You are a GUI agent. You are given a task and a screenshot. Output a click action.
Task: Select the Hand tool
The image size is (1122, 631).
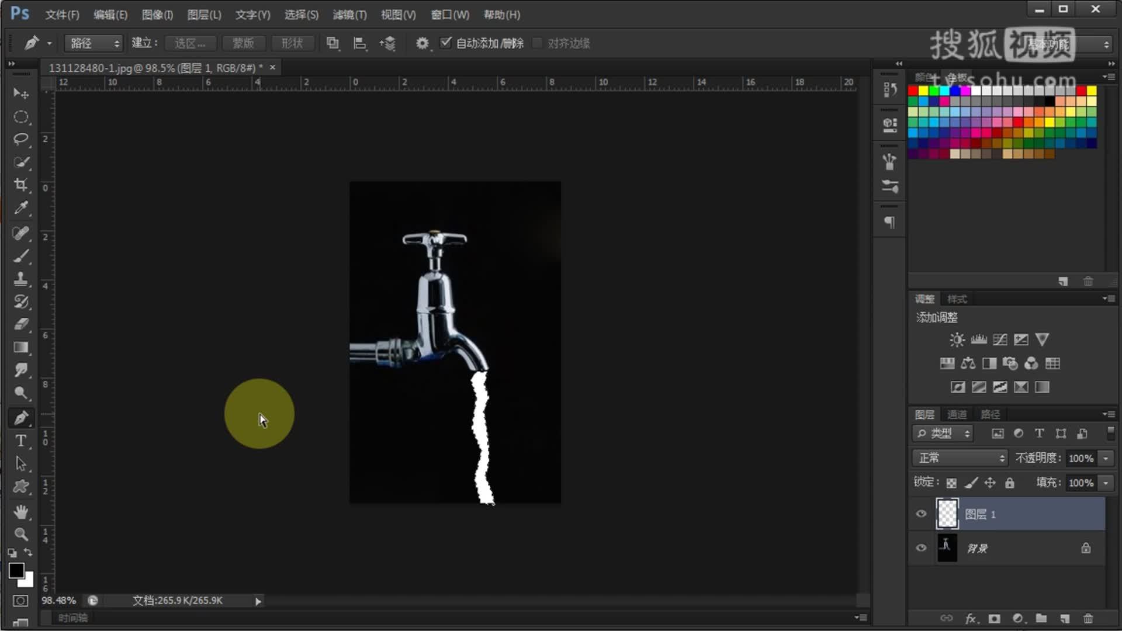[x=21, y=512]
